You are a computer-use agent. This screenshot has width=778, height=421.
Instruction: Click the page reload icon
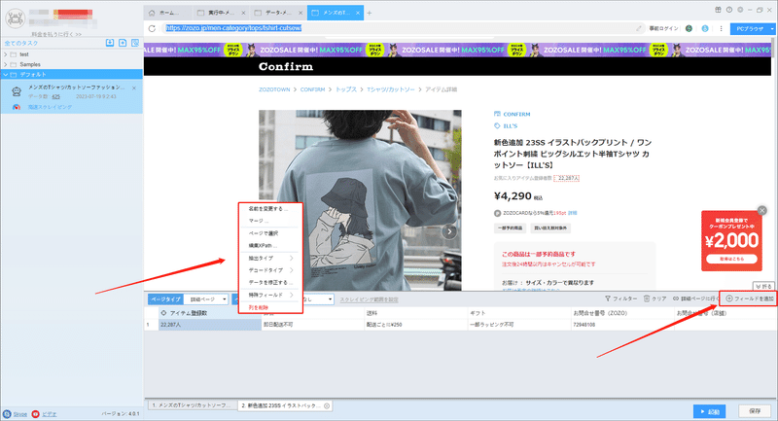152,29
